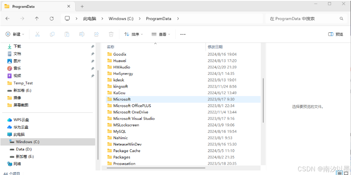Select the ProgramData tab
The height and width of the screenshot is (175, 351).
pyautogui.click(x=34, y=6)
